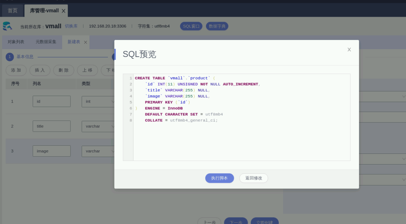Click the 字符集：utf8mb4 text
The height and width of the screenshot is (224, 406).
tap(154, 26)
